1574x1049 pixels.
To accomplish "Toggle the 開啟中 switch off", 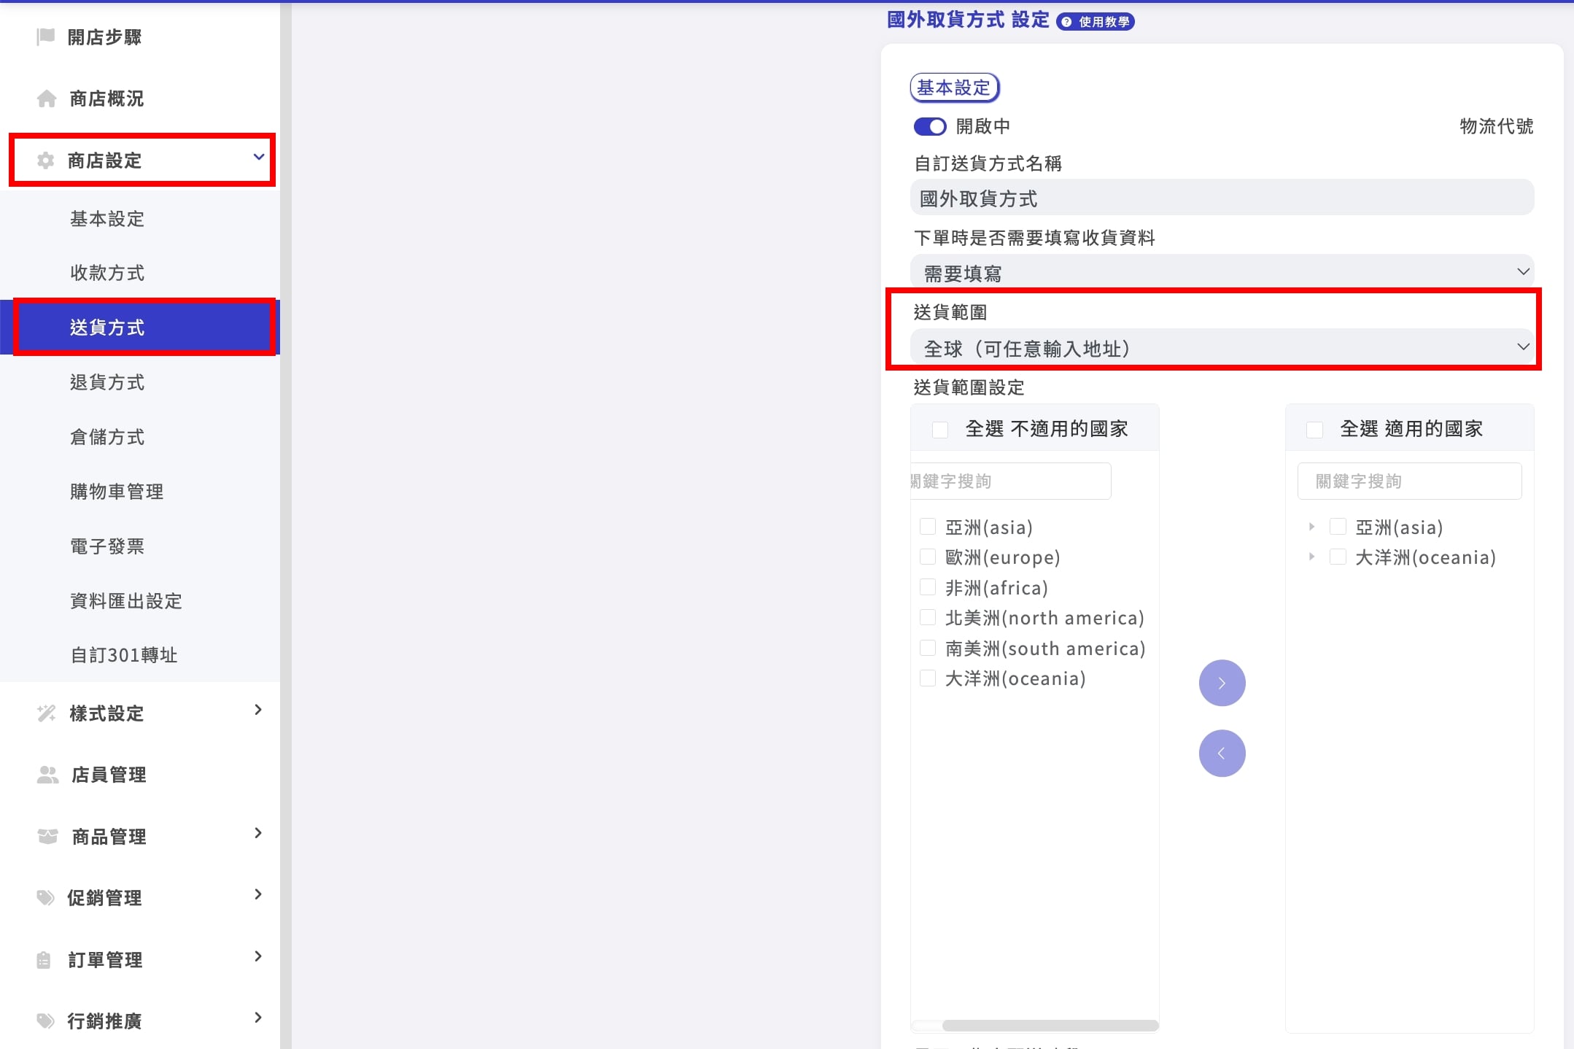I will tap(930, 126).
